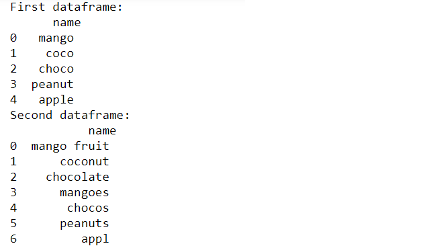Click the 'peanut' value in row 3

pyautogui.click(x=52, y=85)
